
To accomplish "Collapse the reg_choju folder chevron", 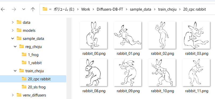I will click(x=15, y=47).
